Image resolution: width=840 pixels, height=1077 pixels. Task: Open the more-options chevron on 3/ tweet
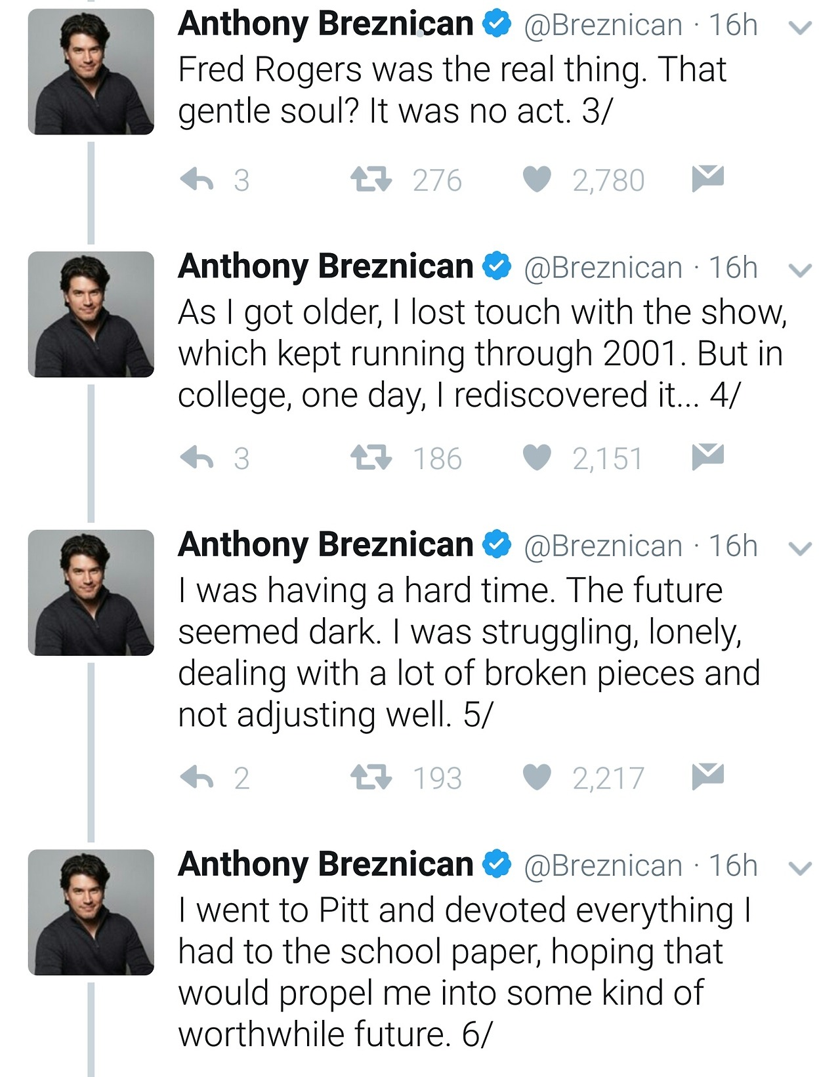click(x=800, y=28)
